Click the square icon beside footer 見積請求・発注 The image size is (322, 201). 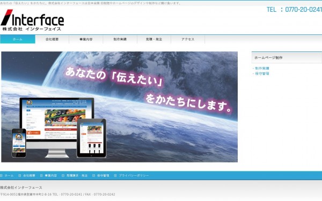(63, 176)
